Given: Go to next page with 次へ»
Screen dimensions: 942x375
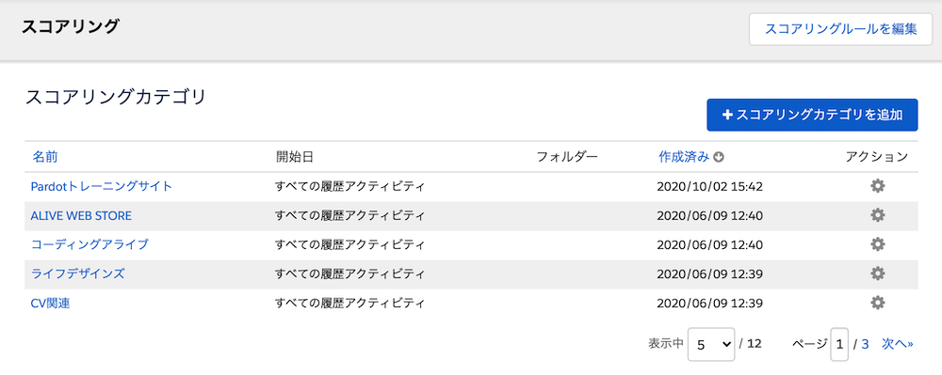Looking at the screenshot, I should 898,344.
